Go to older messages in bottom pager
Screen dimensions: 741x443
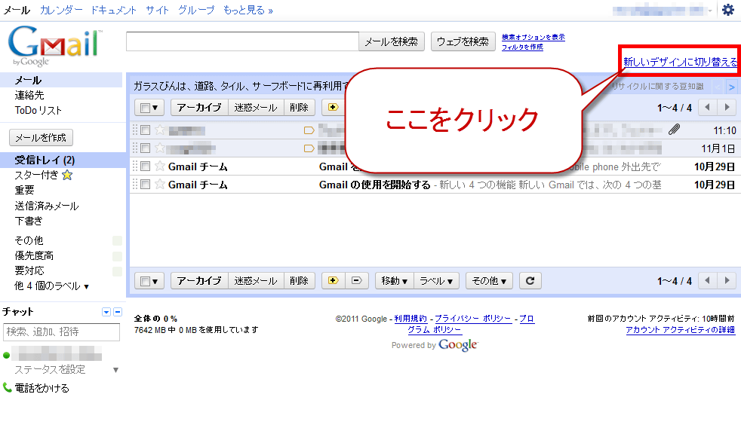727,281
